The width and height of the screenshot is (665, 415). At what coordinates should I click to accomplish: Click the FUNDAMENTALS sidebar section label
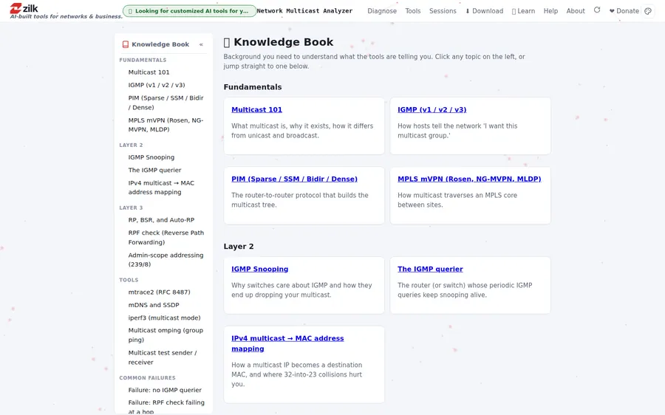click(x=143, y=61)
